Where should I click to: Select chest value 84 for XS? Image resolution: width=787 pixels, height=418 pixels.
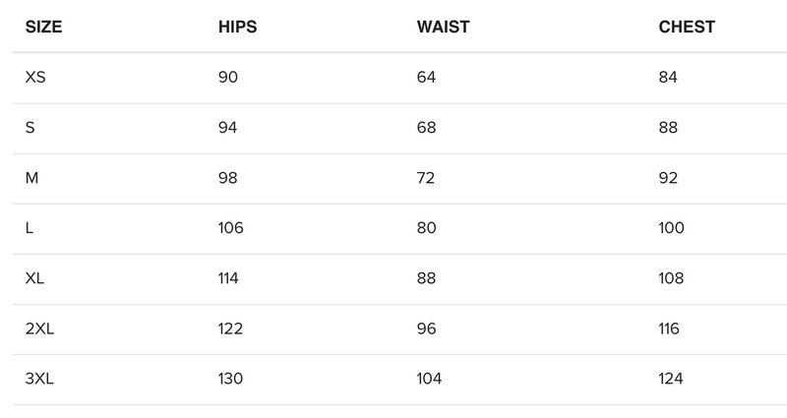pyautogui.click(x=669, y=77)
